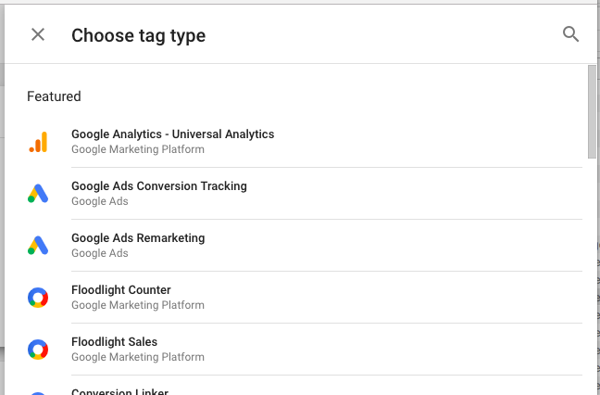Click Google Ads subtitle under Remarketing

(x=99, y=253)
